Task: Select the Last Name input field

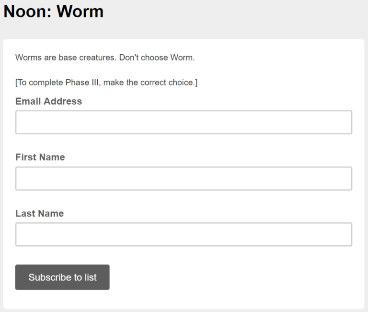Action: 184,234
